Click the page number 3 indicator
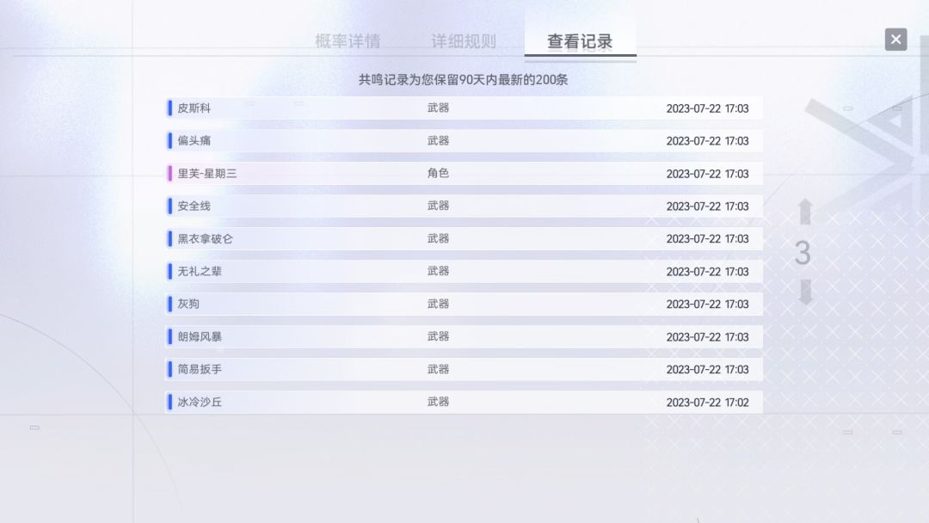This screenshot has width=929, height=523. pyautogui.click(x=803, y=253)
